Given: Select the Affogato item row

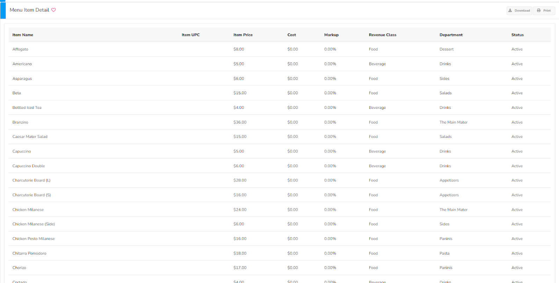Looking at the screenshot, I should 20,49.
